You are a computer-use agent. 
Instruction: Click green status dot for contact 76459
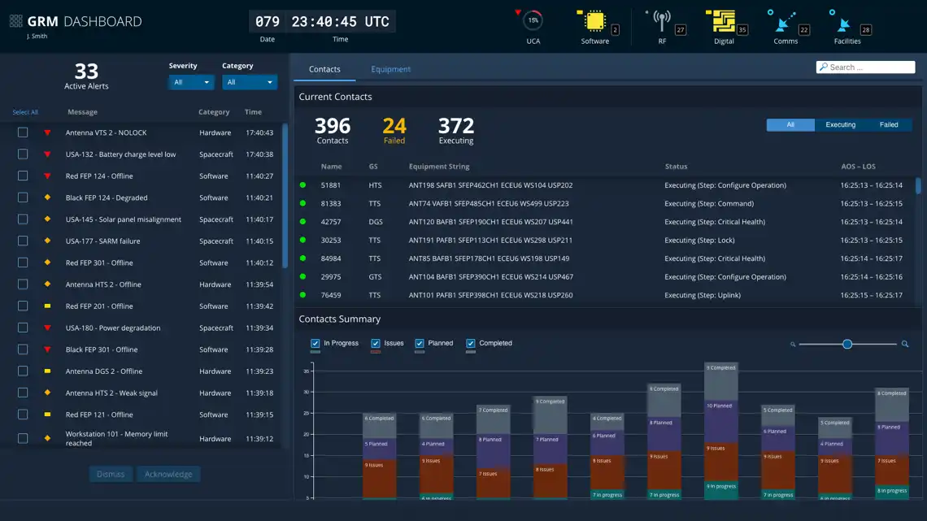pyautogui.click(x=302, y=295)
